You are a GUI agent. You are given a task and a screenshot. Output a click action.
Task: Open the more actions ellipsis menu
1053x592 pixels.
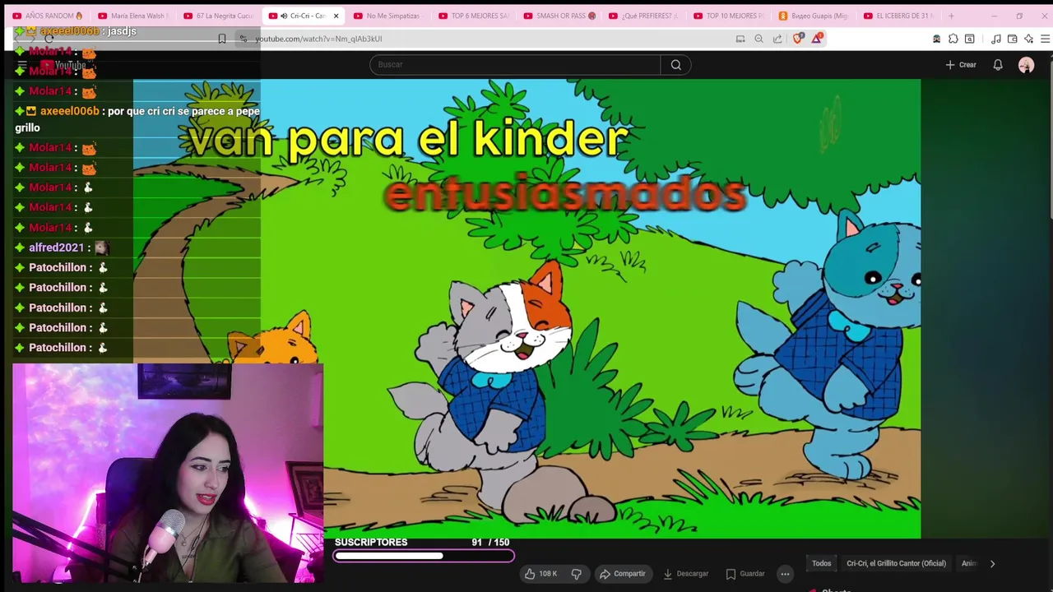point(785,574)
